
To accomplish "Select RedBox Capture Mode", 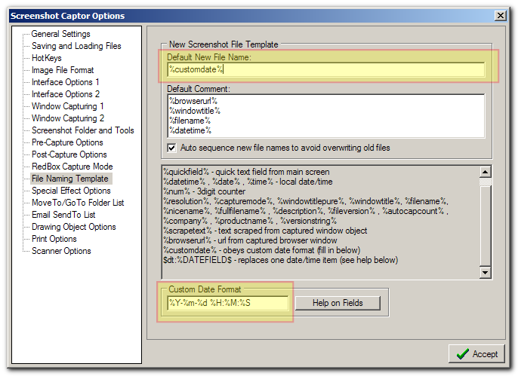I will (x=72, y=167).
